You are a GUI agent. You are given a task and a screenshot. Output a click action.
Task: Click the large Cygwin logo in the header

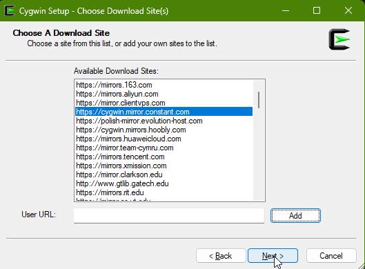(x=339, y=39)
